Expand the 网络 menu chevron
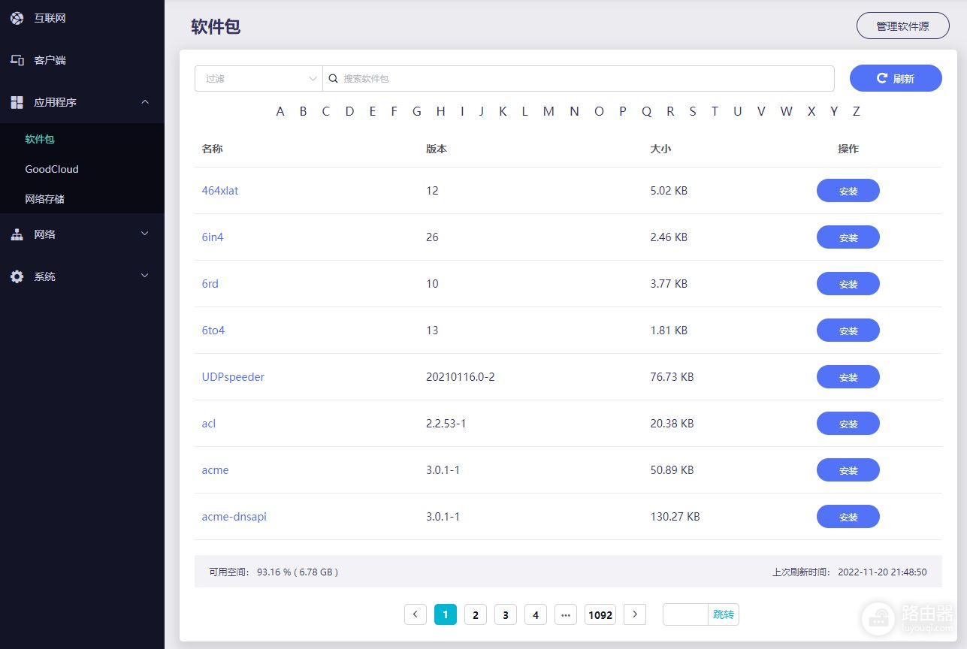Screen dimensions: 967x649 [x=146, y=234]
